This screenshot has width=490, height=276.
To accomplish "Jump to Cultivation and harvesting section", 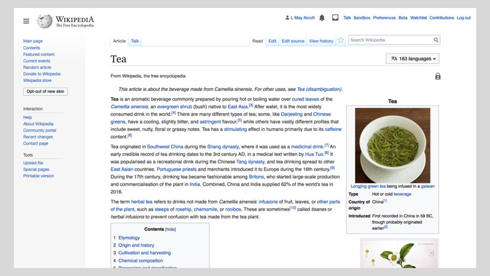I will pyautogui.click(x=145, y=253).
